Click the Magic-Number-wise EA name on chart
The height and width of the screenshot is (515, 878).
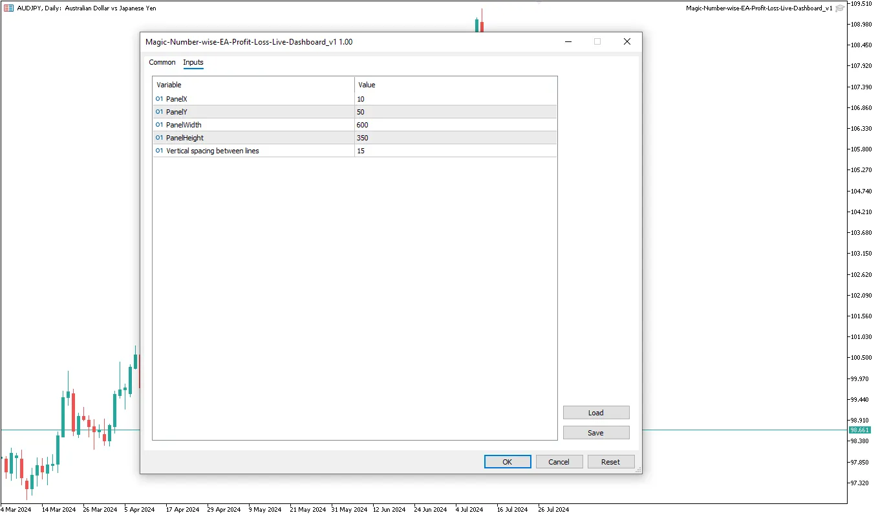(x=759, y=8)
